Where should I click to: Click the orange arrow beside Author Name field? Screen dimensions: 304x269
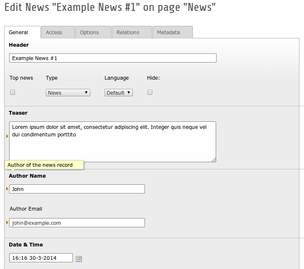click(7, 189)
